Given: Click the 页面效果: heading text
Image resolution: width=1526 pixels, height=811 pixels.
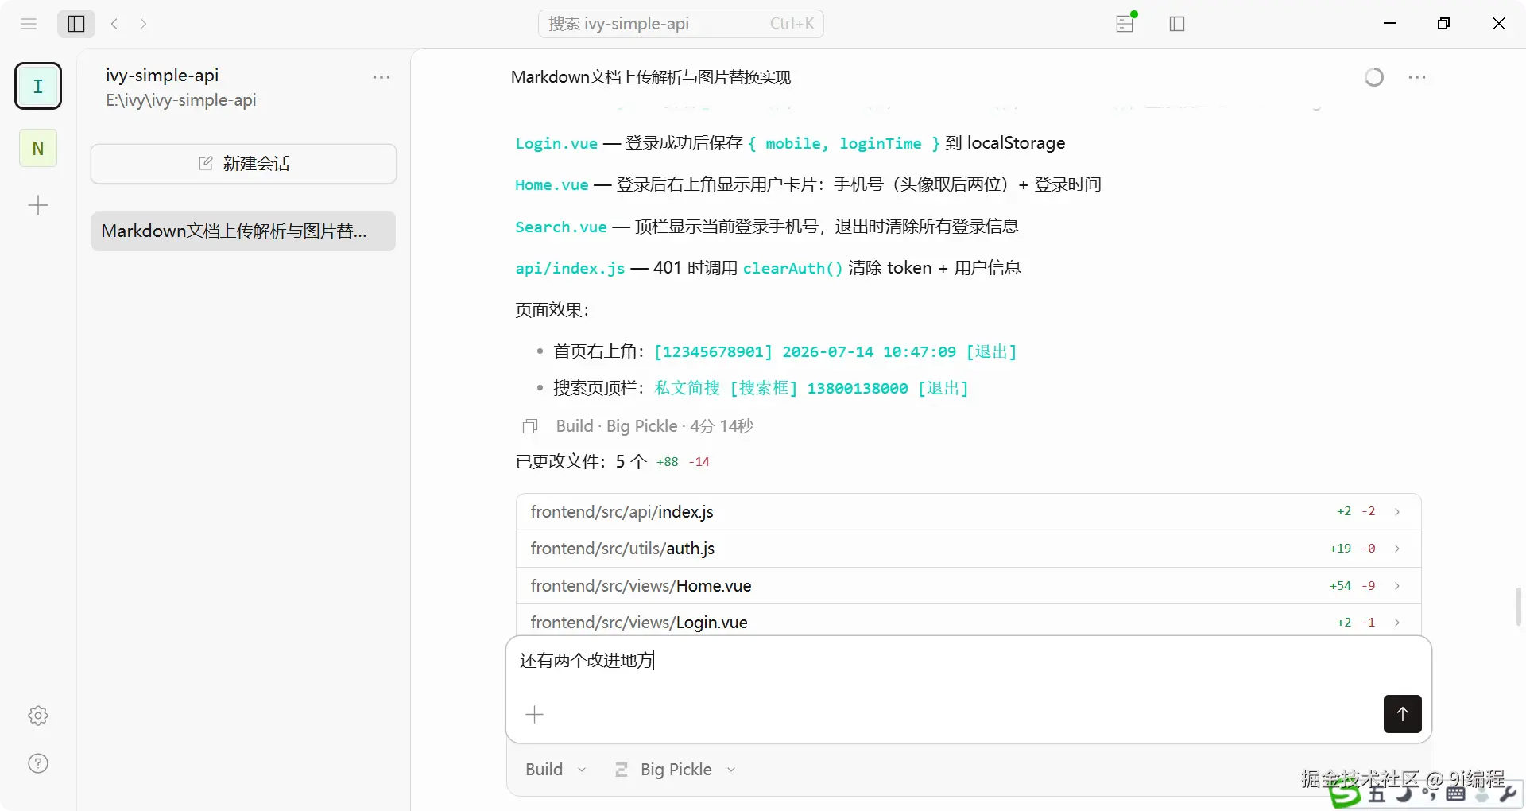Looking at the screenshot, I should (x=552, y=310).
